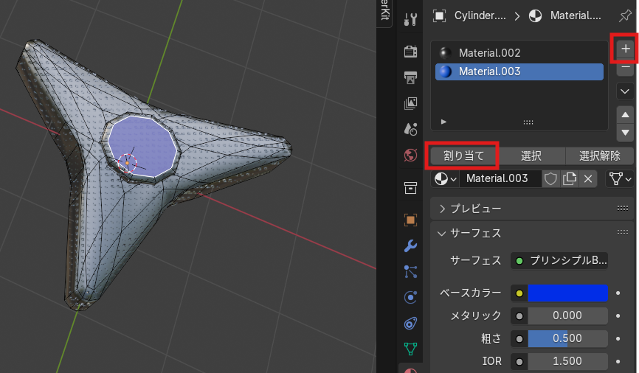
Task: Open the Tool properties tab
Action: pos(410,19)
